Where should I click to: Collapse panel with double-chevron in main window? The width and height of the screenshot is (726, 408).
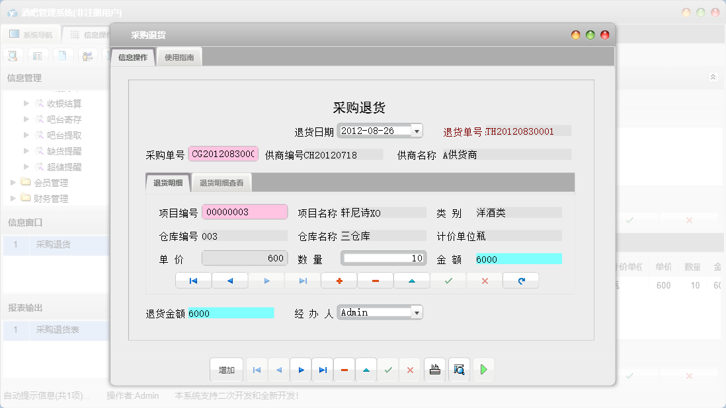(713, 77)
